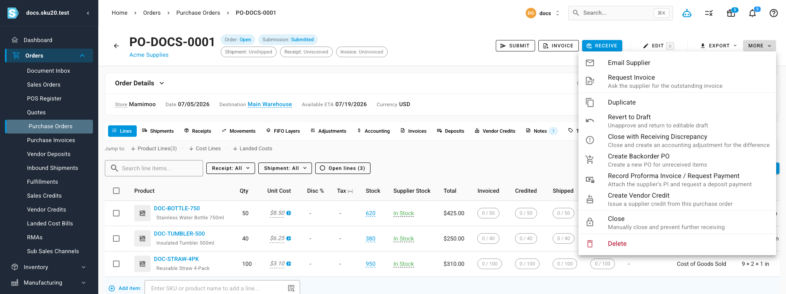
Task: Choose Close with Receiving Discrepancy
Action: pos(677,140)
